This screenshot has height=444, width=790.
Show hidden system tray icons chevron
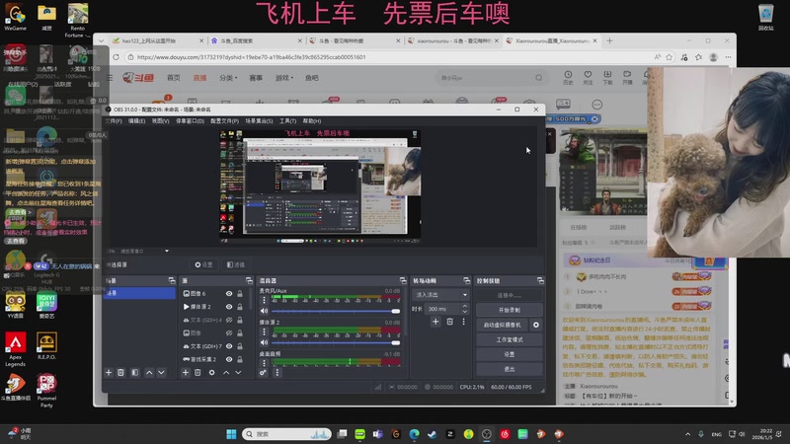(687, 434)
